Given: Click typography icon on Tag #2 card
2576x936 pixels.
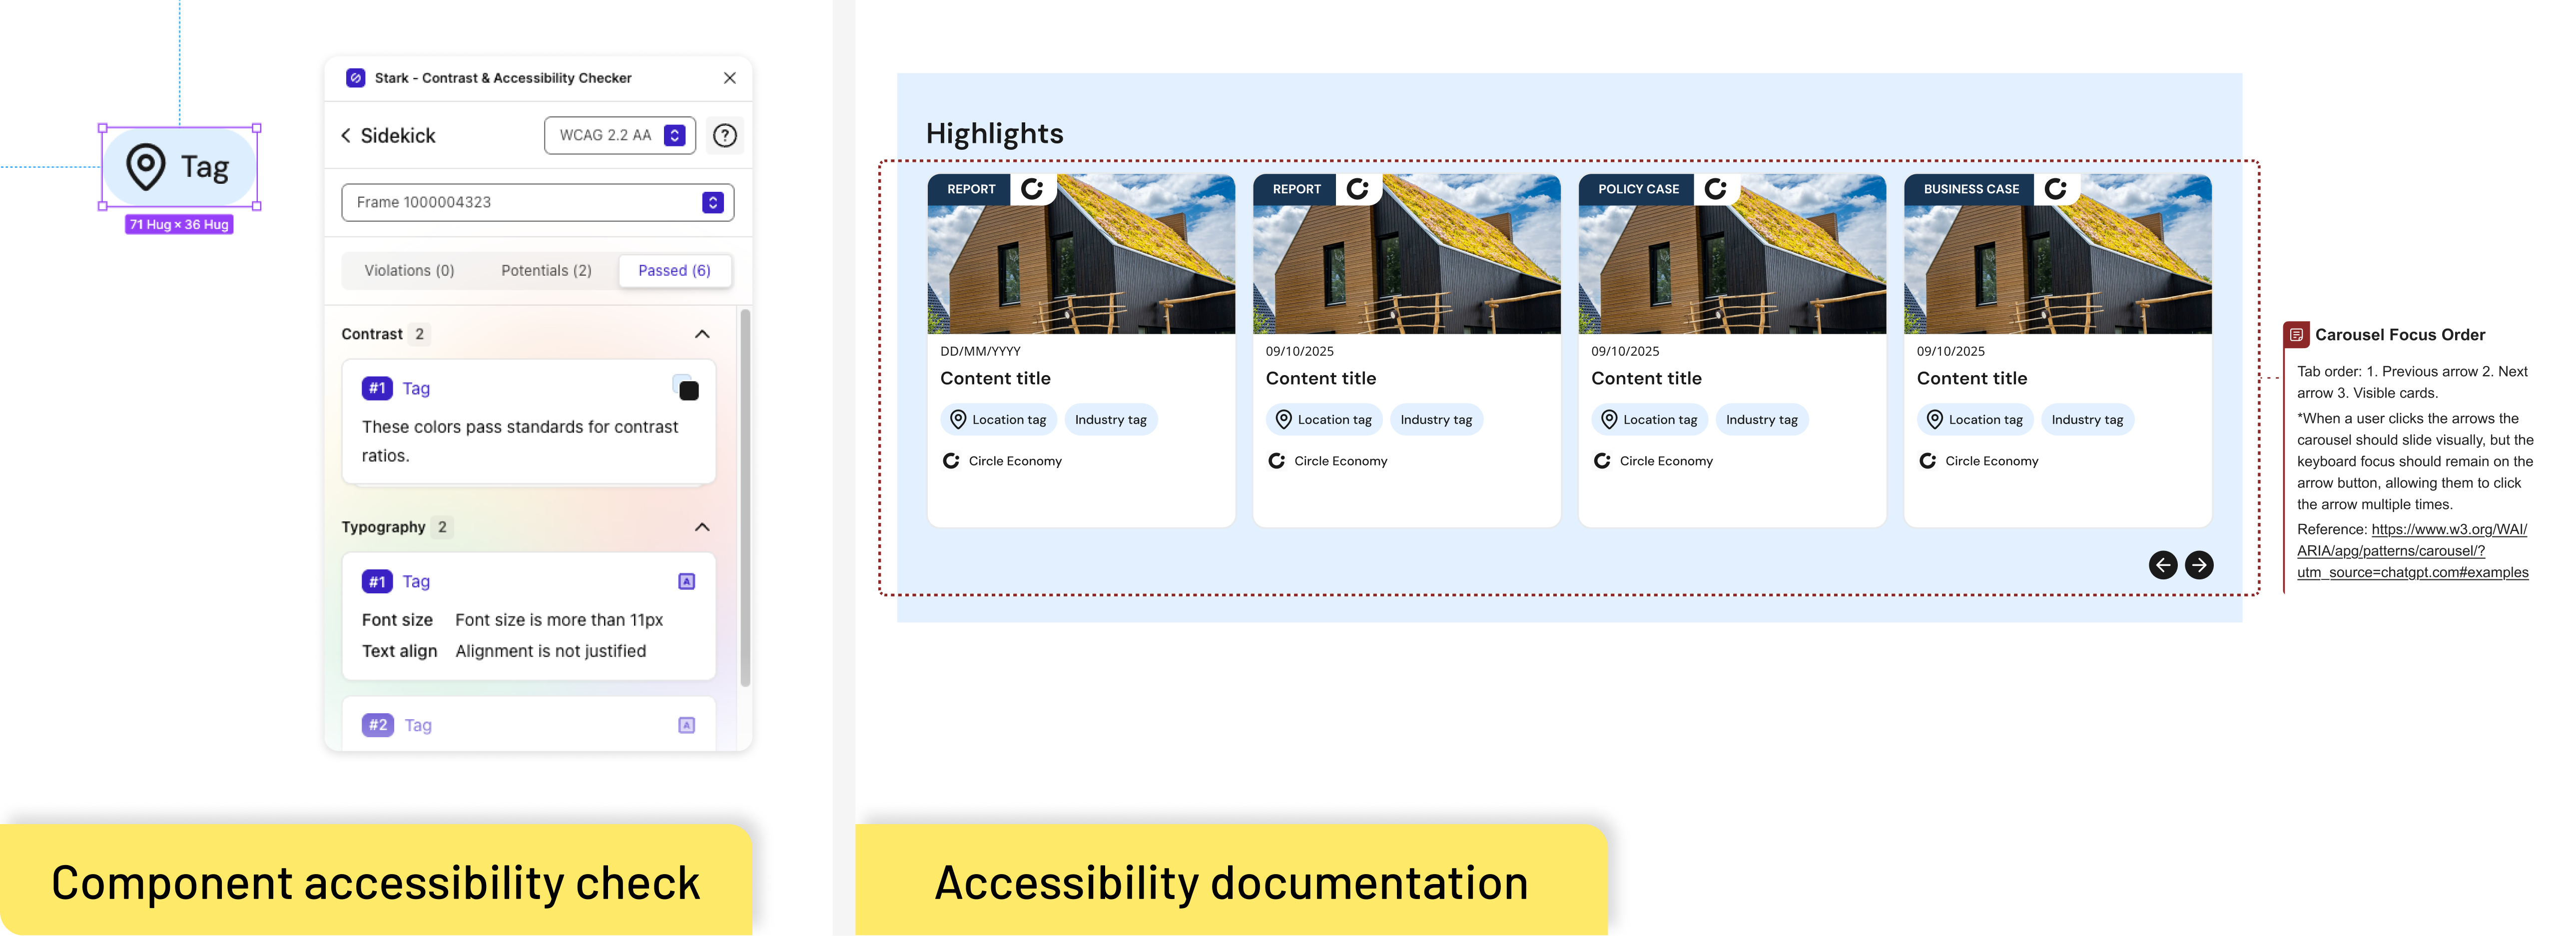Looking at the screenshot, I should coord(686,725).
